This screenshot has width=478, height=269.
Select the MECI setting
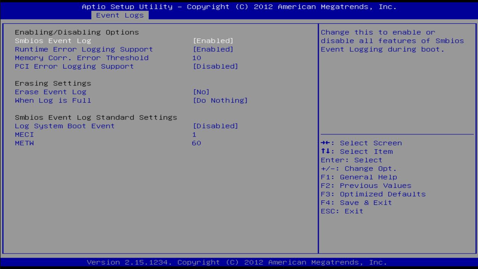point(24,134)
